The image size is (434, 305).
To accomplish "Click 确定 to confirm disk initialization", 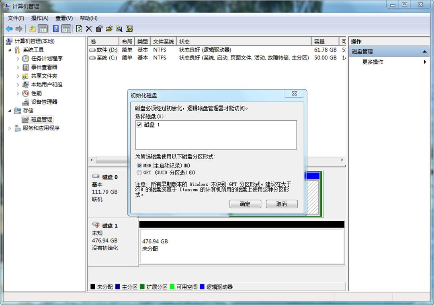I will [x=245, y=204].
